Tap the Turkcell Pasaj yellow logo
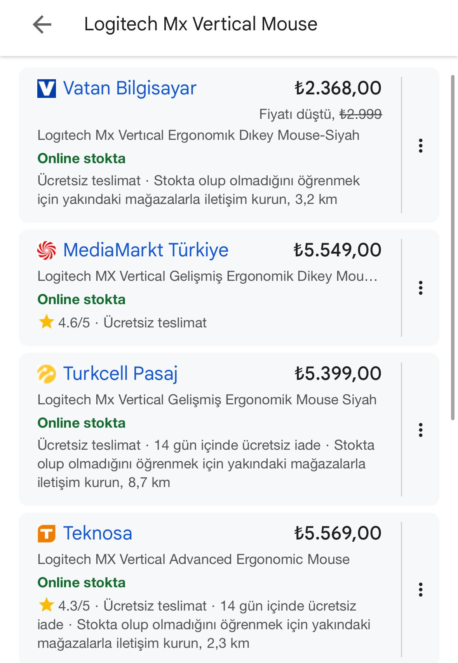Image resolution: width=458 pixels, height=663 pixels. point(47,374)
